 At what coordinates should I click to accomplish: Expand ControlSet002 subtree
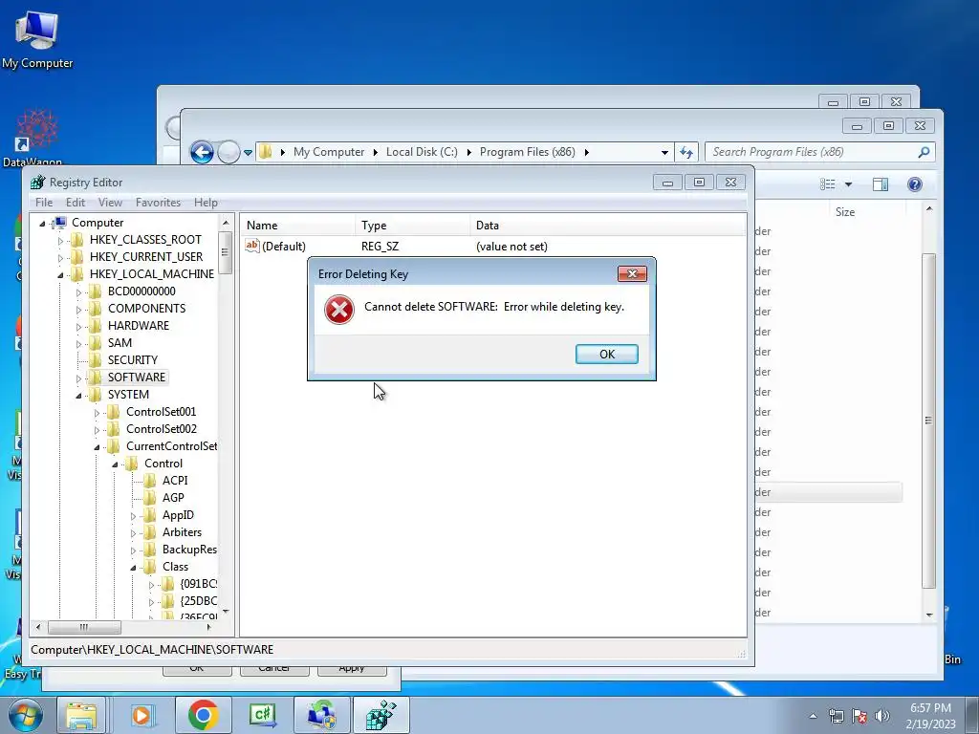pos(97,429)
